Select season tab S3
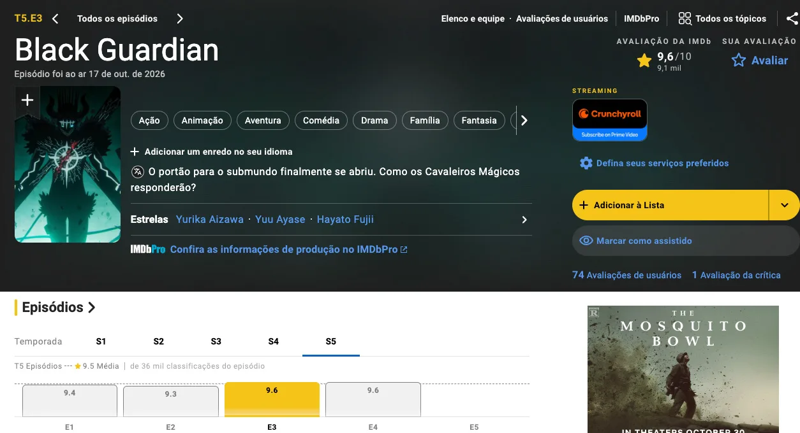Screen dimensions: 800x433 click(216, 341)
